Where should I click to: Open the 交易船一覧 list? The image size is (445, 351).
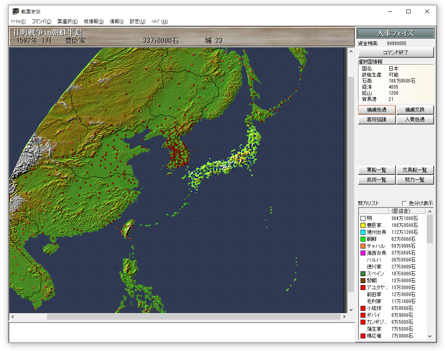pos(415,170)
